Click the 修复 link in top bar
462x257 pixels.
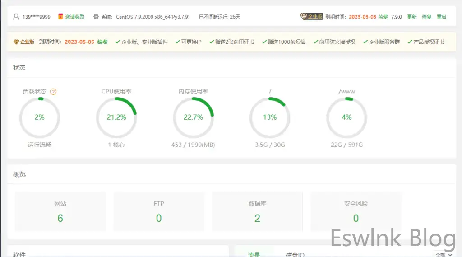[x=426, y=17]
